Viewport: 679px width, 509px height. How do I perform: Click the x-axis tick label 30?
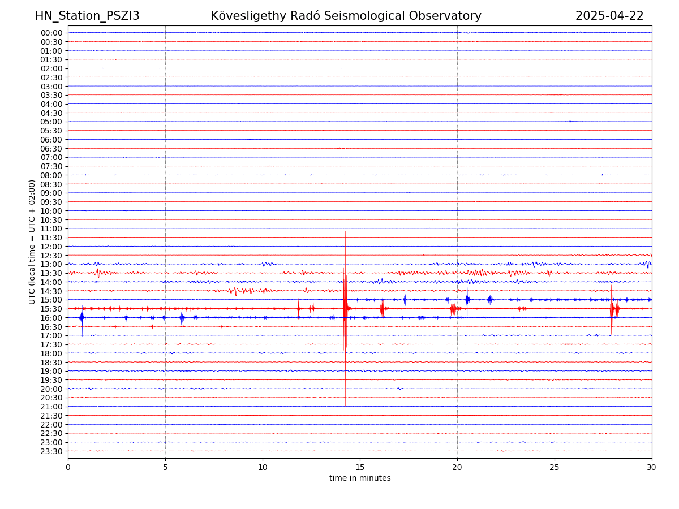651,468
